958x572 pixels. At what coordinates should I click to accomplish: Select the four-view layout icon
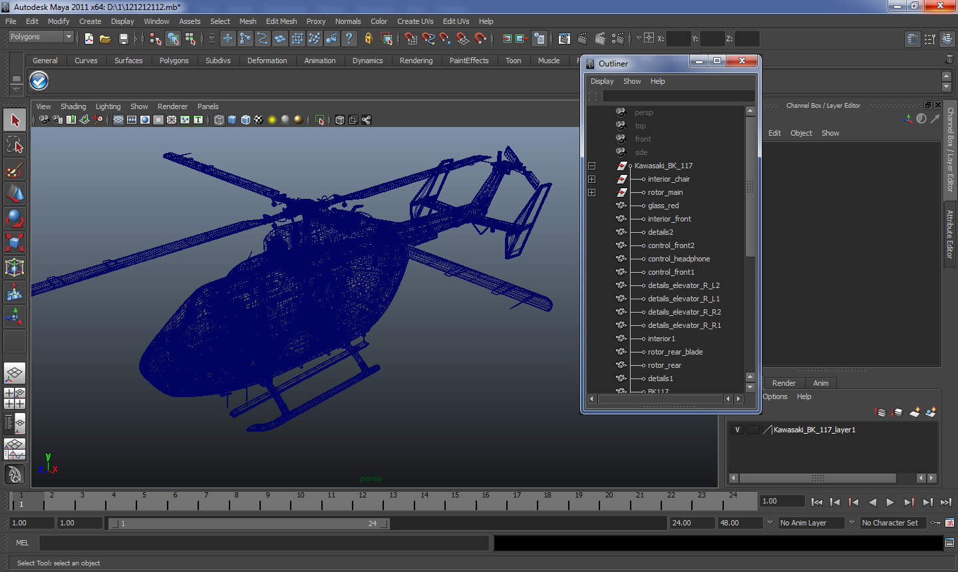pyautogui.click(x=15, y=398)
